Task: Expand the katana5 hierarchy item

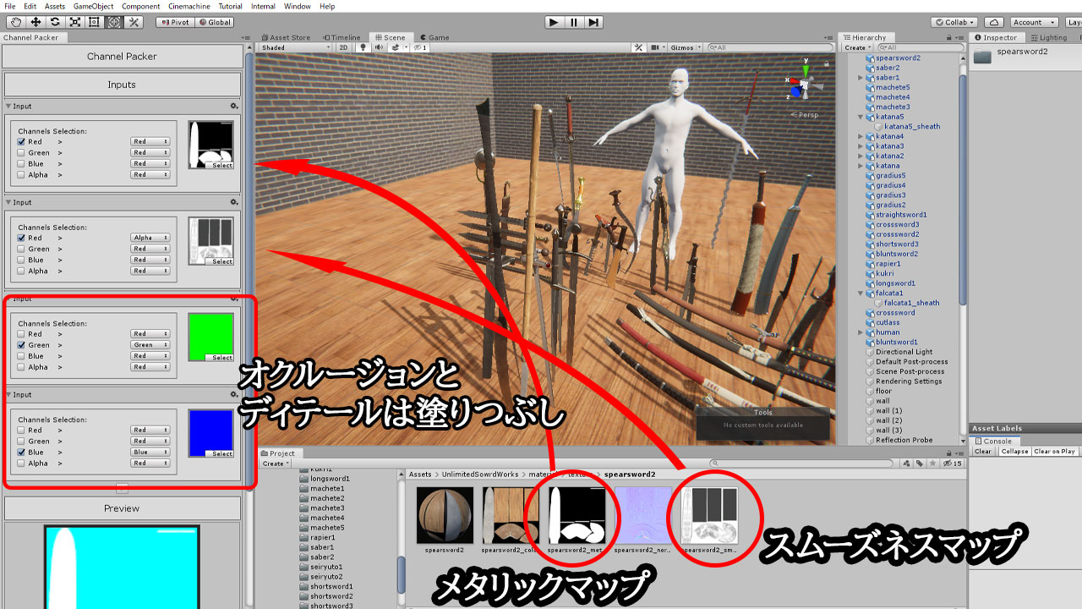Action: tap(859, 117)
